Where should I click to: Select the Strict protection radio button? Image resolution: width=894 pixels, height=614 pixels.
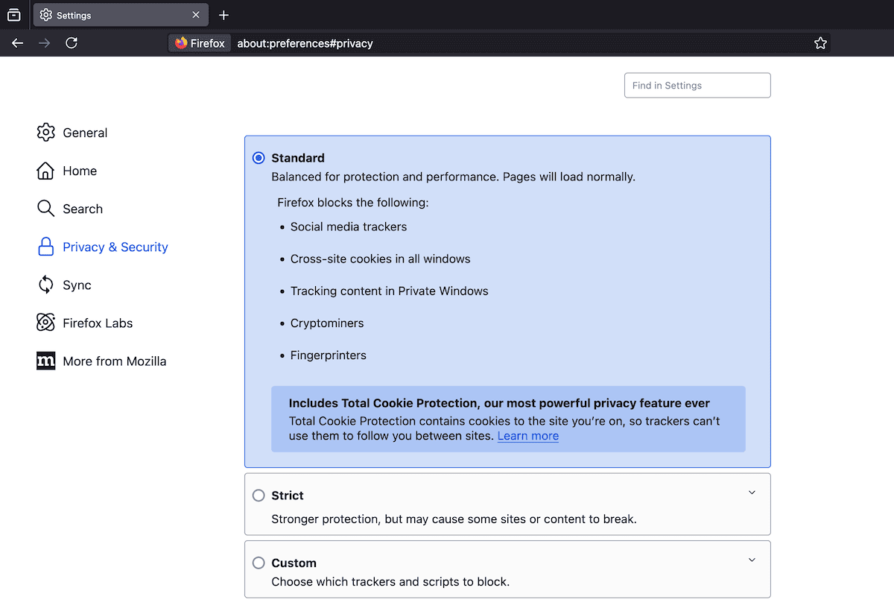(259, 495)
